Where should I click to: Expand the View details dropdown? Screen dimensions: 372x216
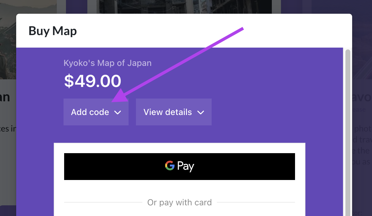173,112
